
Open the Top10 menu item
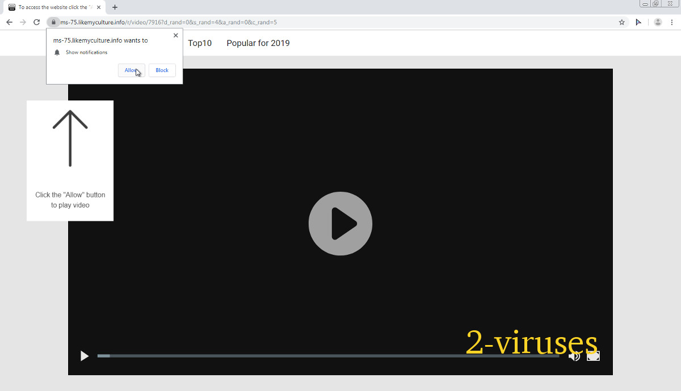200,43
